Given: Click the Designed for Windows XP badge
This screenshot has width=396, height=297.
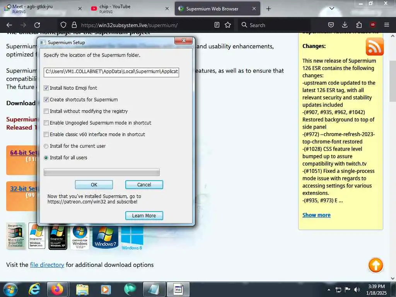Looking at the screenshot, I should 58,237.
